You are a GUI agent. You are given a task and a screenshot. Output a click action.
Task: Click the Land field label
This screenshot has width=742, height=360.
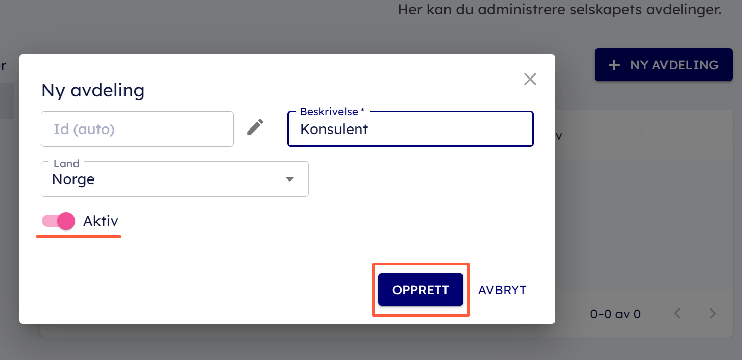66,164
